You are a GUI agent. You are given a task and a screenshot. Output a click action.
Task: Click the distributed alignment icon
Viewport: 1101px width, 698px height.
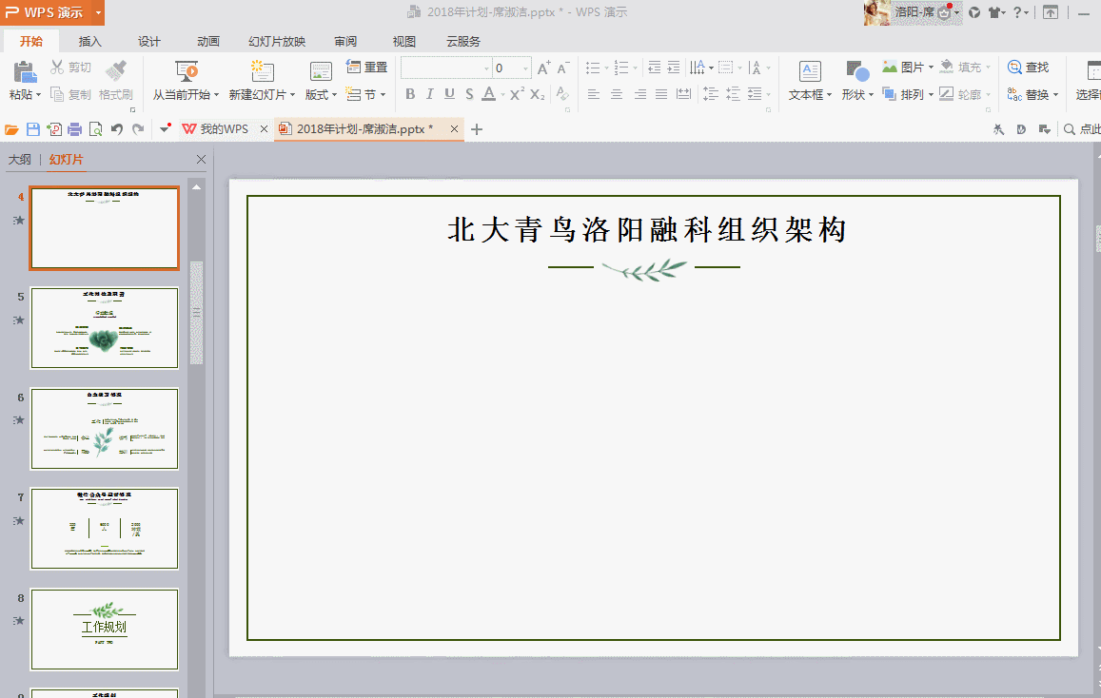683,94
